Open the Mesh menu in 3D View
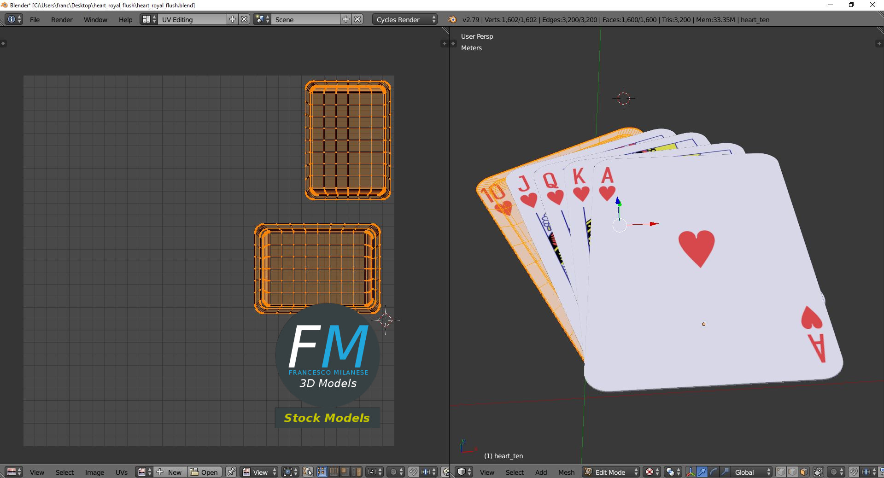The image size is (884, 478). (566, 472)
